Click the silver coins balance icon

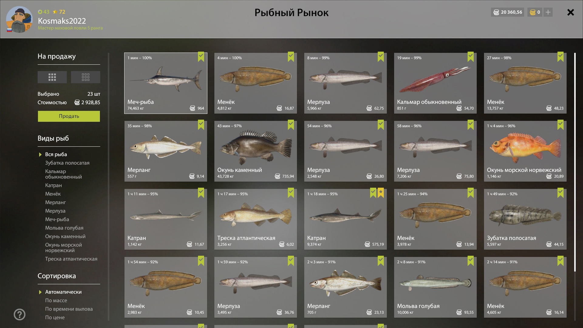[x=496, y=12]
